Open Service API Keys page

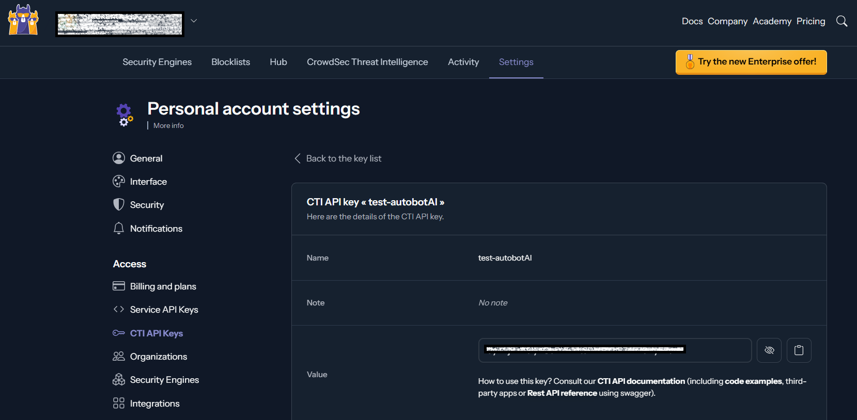(164, 310)
